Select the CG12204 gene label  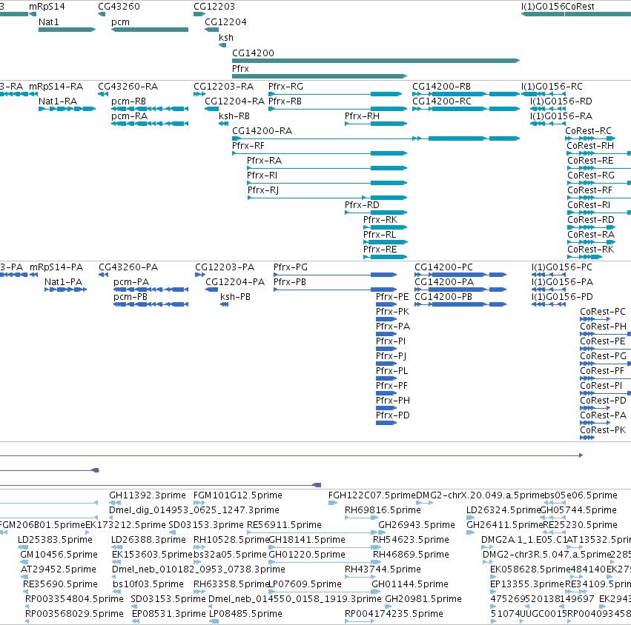pyautogui.click(x=225, y=22)
